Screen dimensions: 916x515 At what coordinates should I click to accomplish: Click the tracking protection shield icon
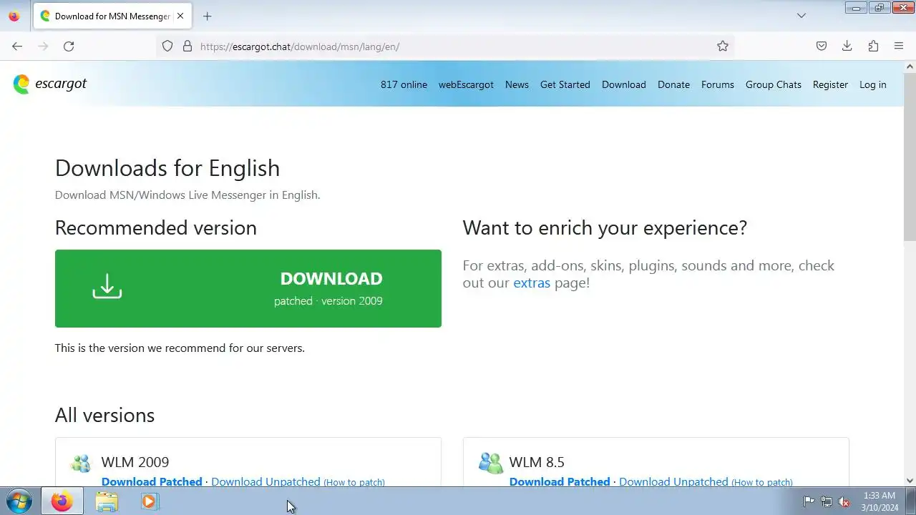[x=167, y=46]
